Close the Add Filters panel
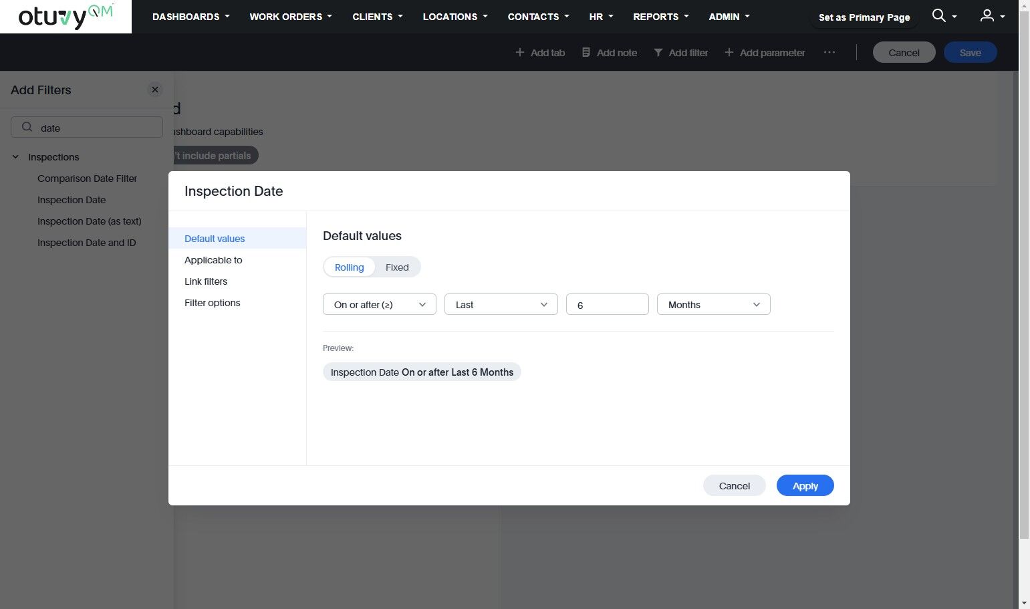The height and width of the screenshot is (609, 1030). [155, 90]
